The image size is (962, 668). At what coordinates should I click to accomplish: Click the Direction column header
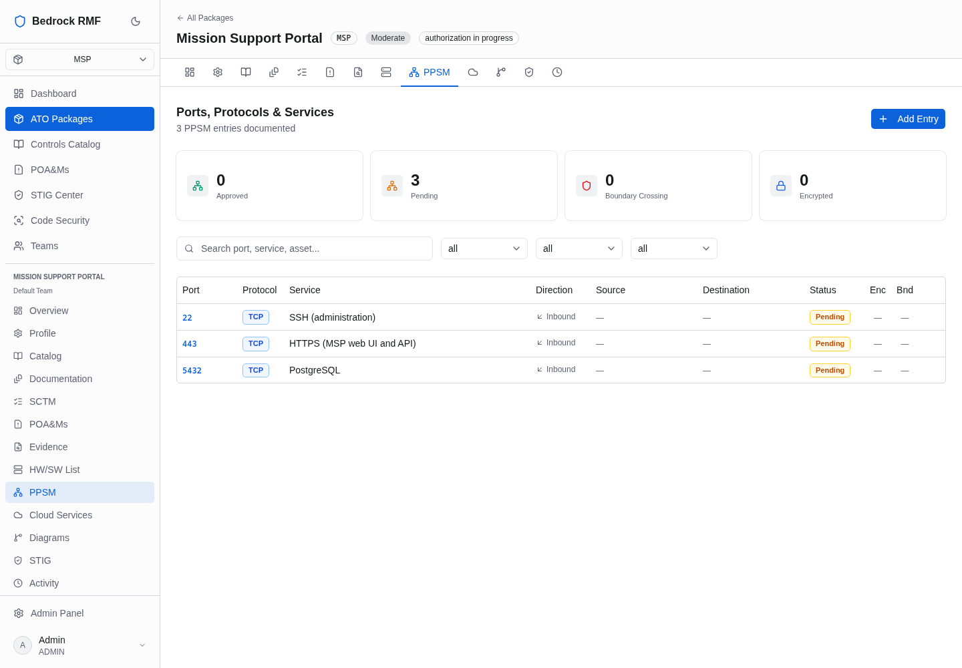pyautogui.click(x=554, y=290)
